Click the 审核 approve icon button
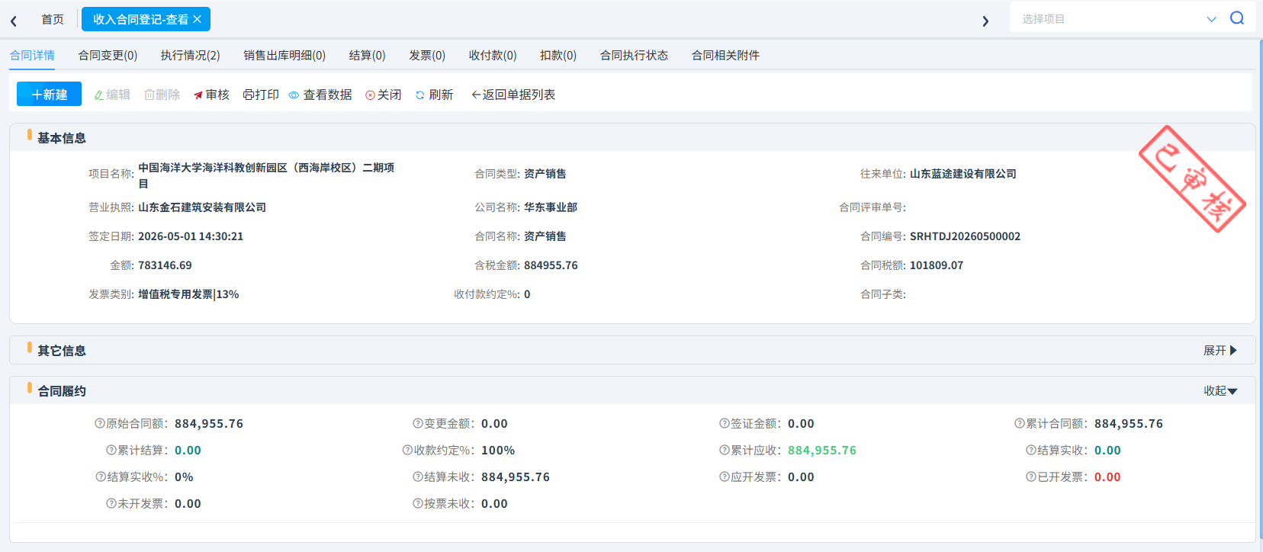Screen dimensions: 1263x552 coord(211,95)
